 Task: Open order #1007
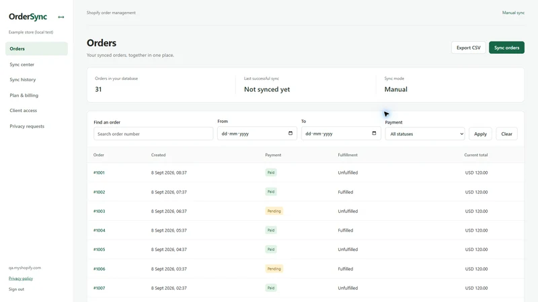click(x=99, y=288)
